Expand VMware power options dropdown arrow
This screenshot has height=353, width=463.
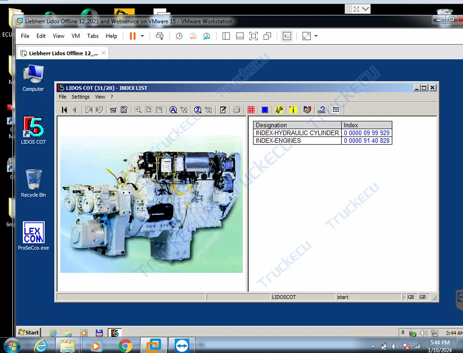tap(142, 36)
